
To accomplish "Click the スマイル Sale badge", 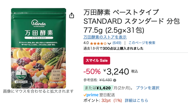I will 97,61.
